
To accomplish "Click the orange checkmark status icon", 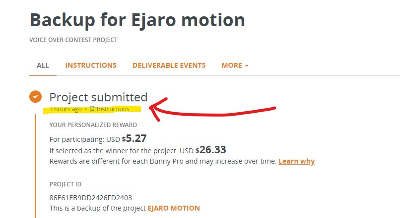I will click(35, 96).
